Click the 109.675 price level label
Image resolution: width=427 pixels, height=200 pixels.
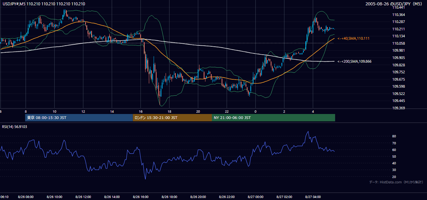pos(399,79)
